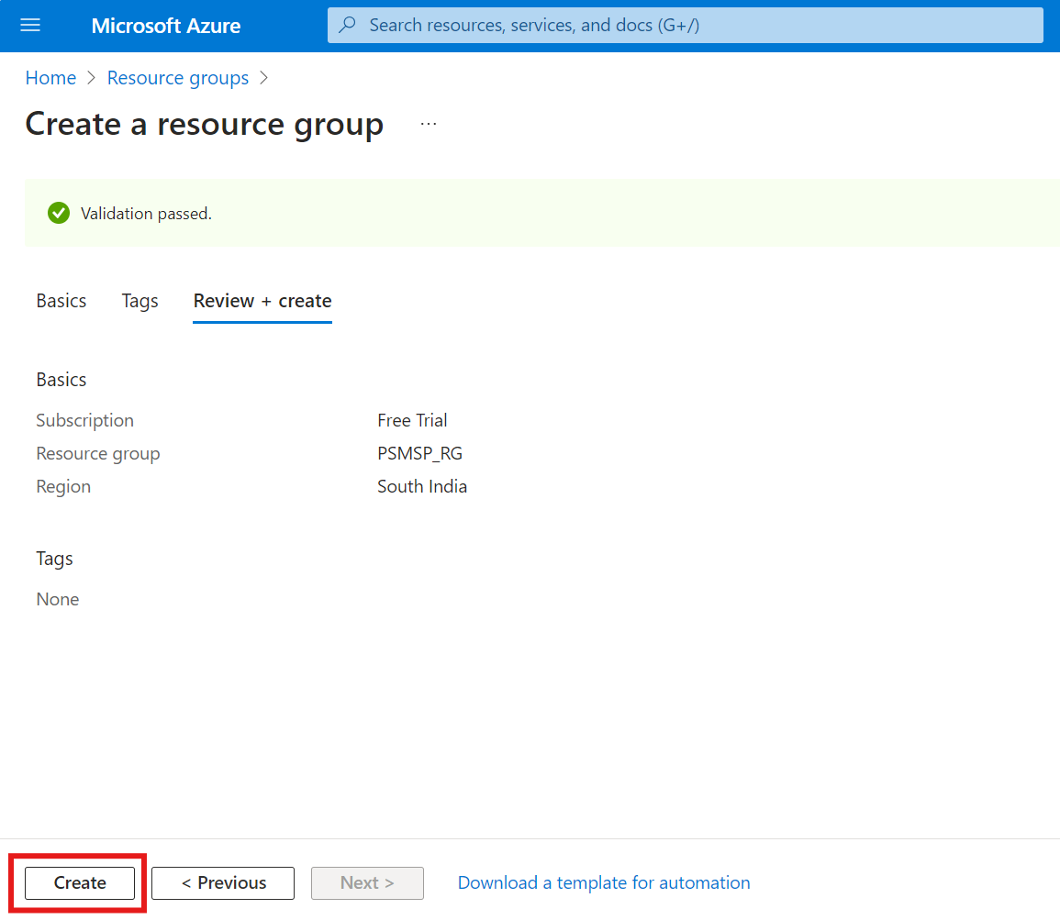
Task: Click the chevron after Home breadcrumb
Action: point(92,79)
